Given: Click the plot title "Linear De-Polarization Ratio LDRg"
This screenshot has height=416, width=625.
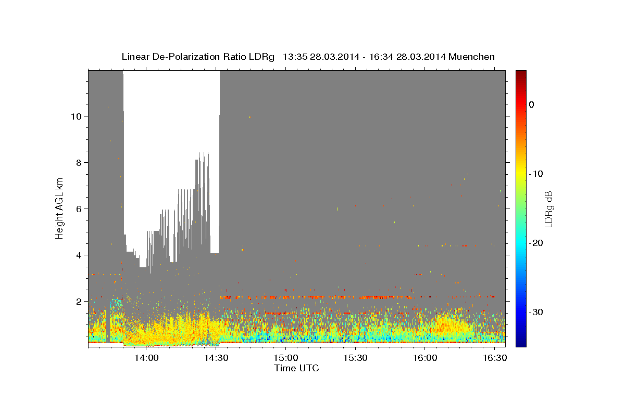Looking at the screenshot, I should click(x=198, y=57).
